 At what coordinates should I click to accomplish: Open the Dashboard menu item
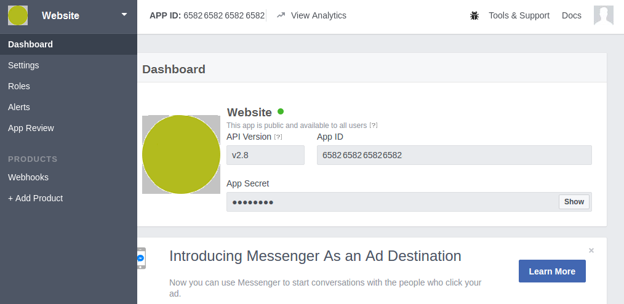pos(68,44)
